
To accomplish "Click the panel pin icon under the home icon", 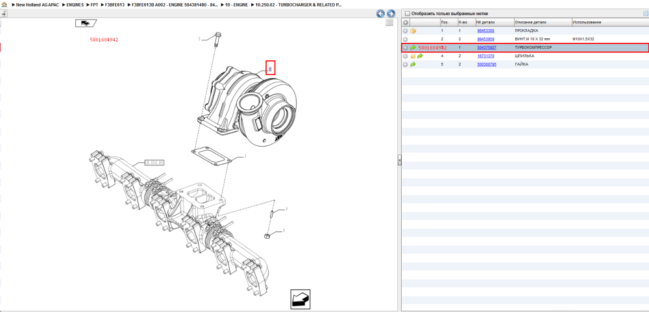I will [4, 13].
